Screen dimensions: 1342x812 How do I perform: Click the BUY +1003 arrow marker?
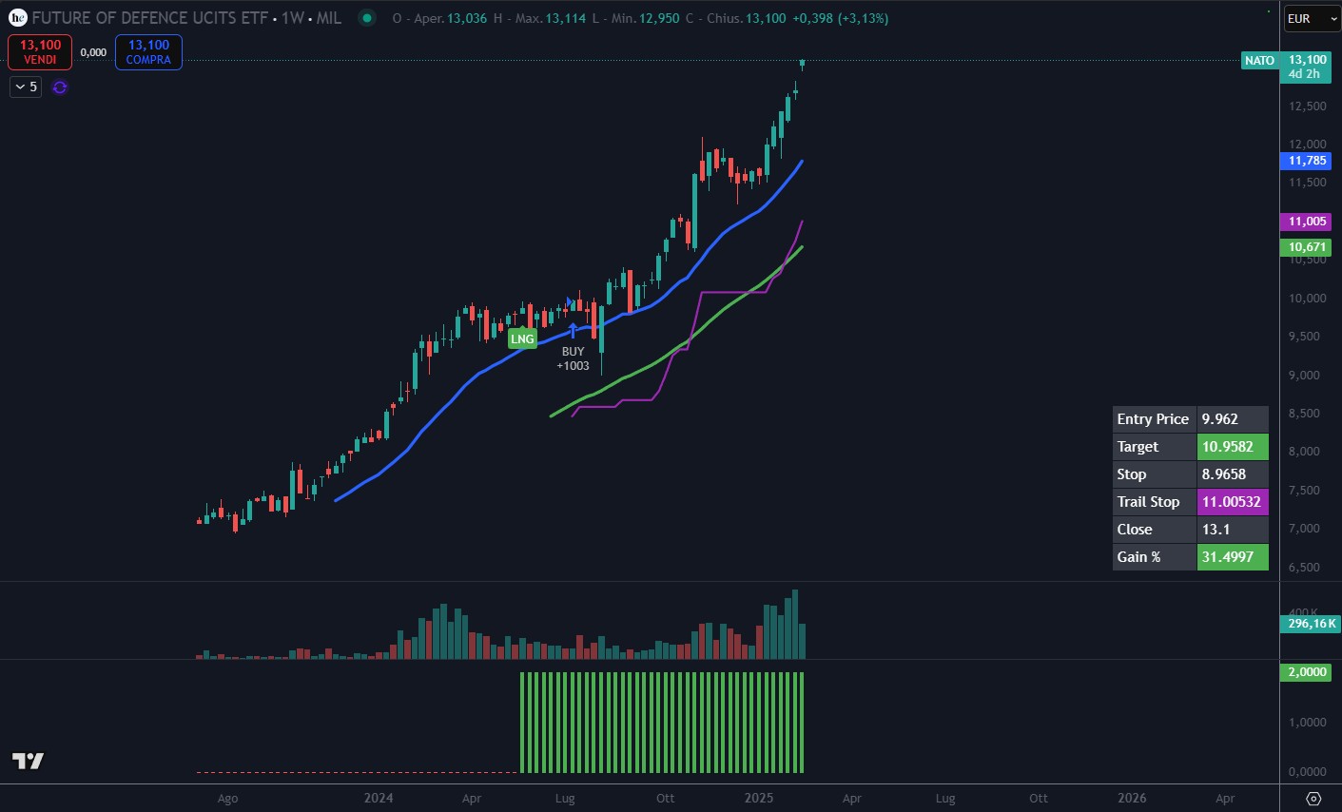point(573,331)
